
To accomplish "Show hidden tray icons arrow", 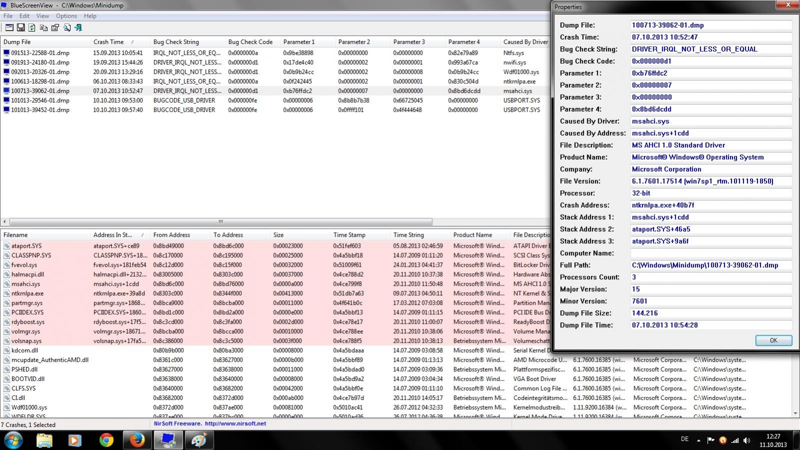I will click(698, 440).
